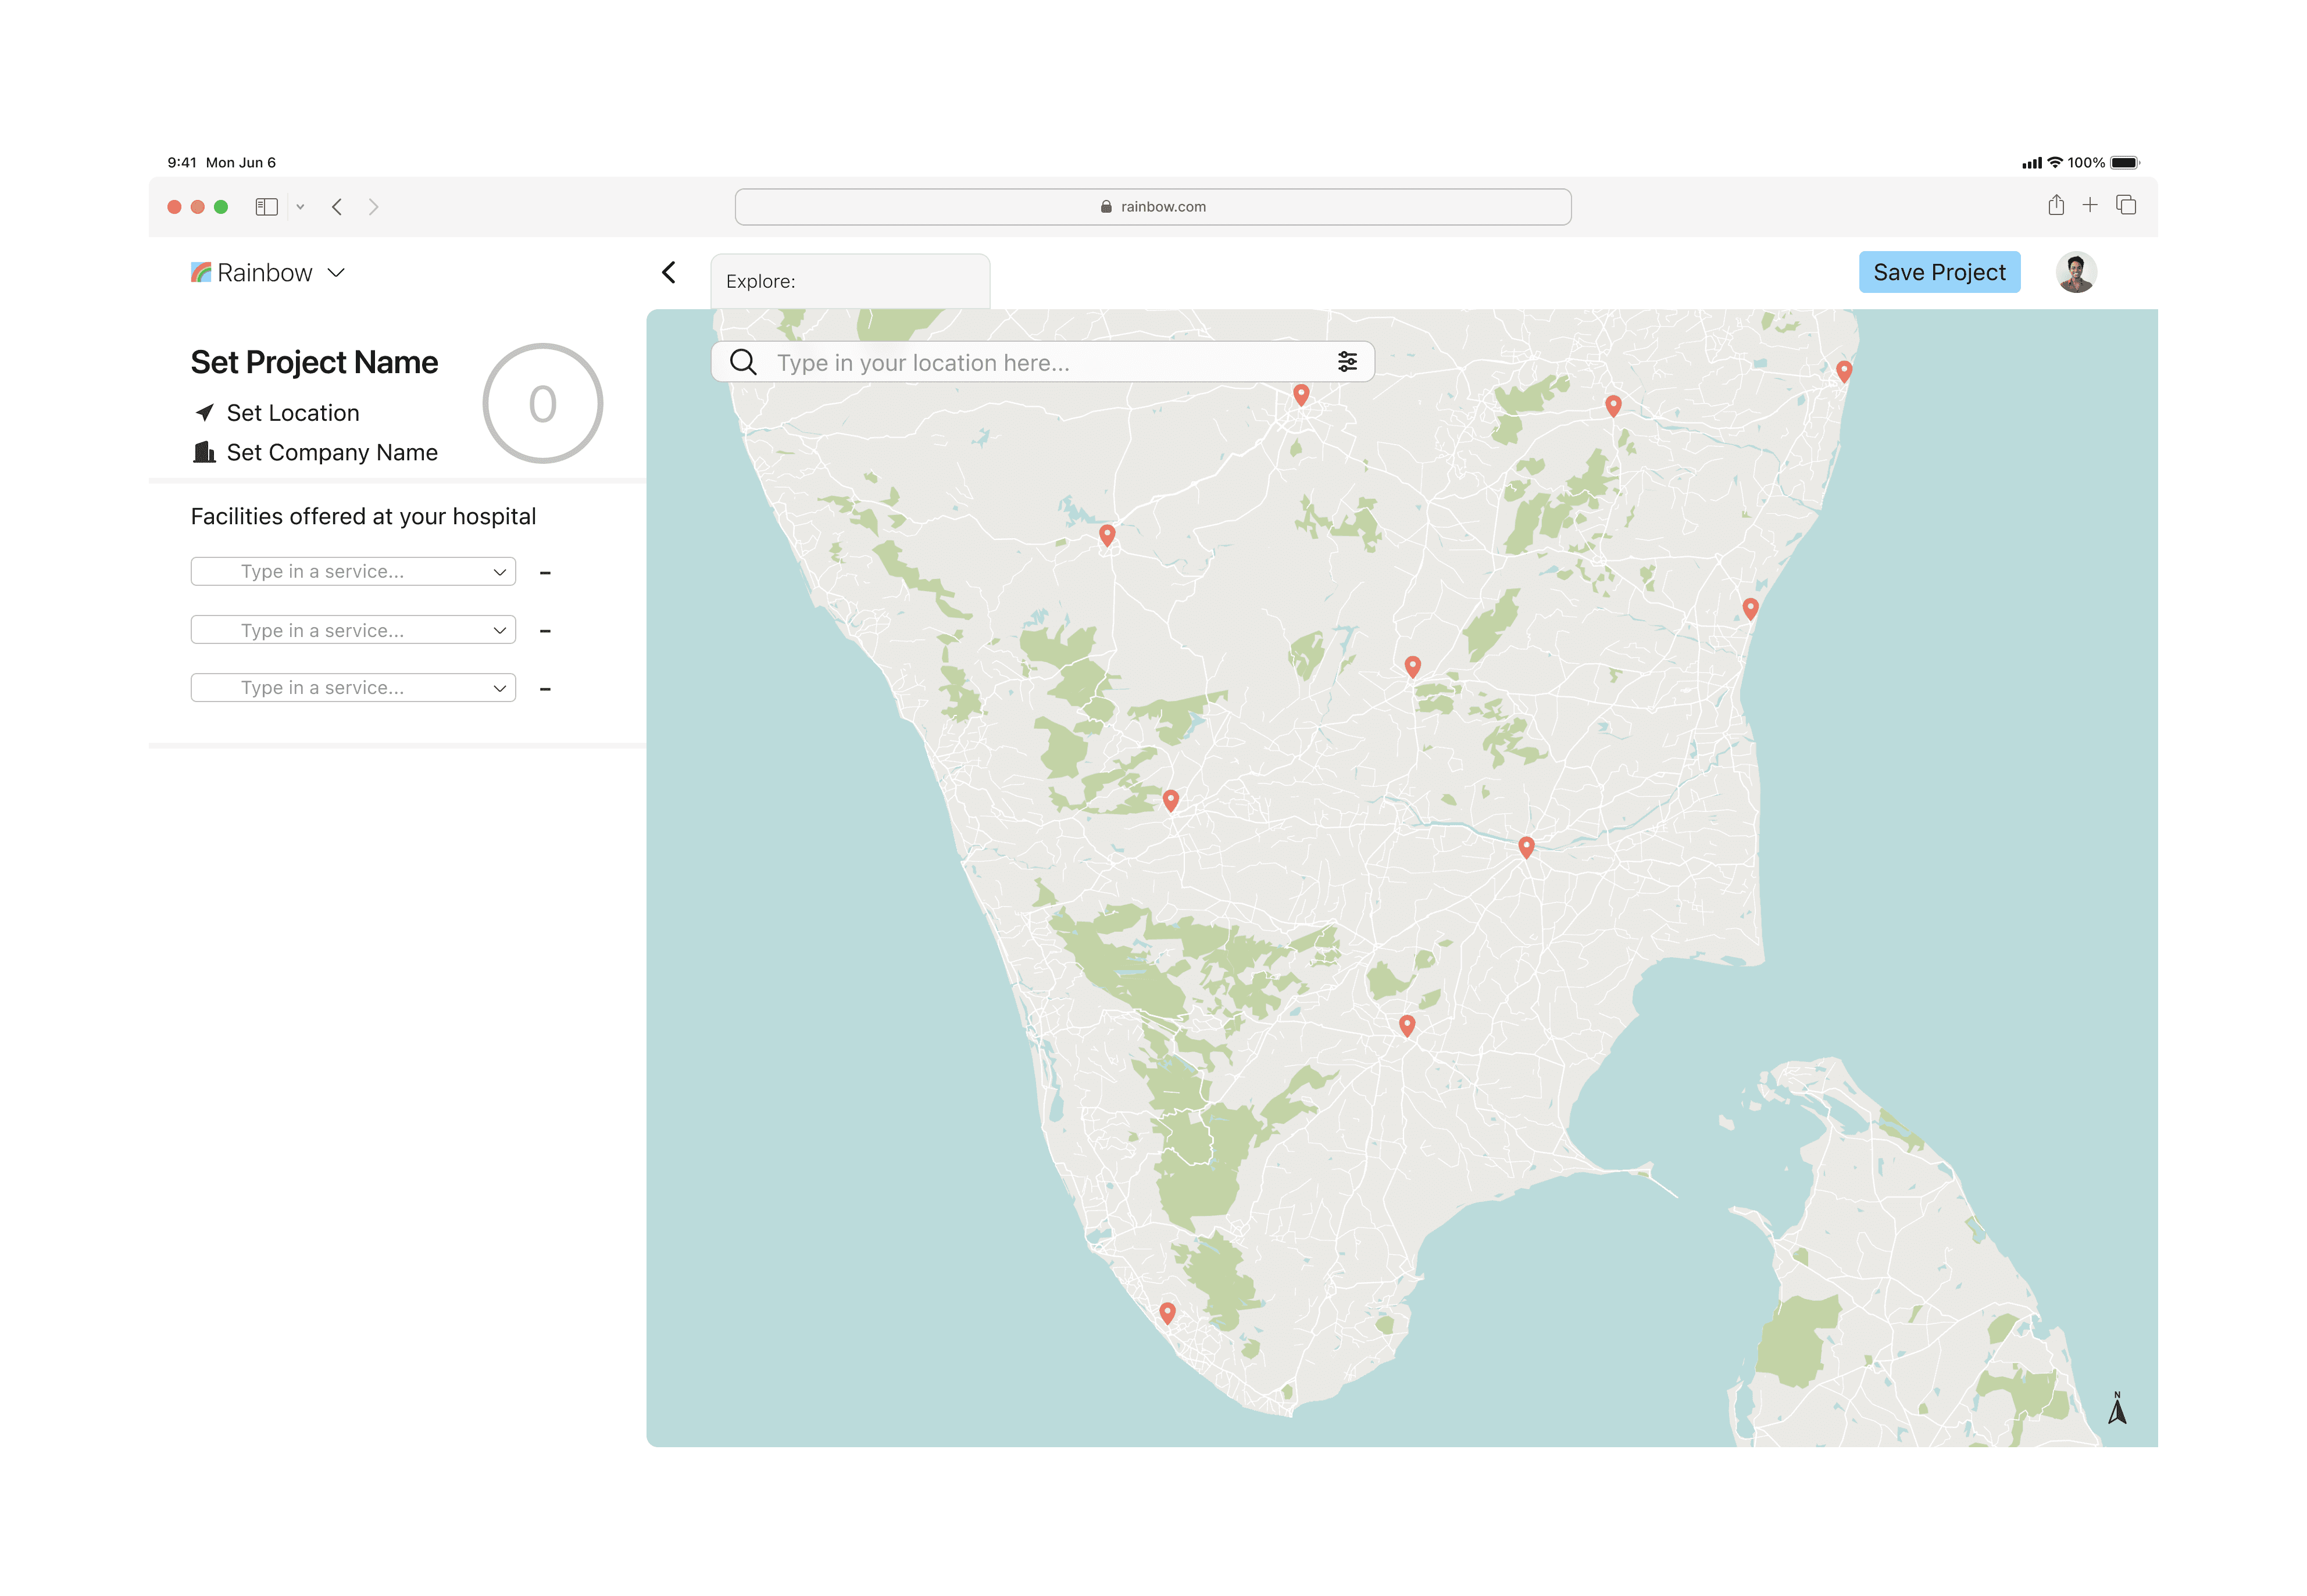This screenshot has height=1596, width=2307.
Task: Go back with browser back arrow
Action: pos(337,207)
